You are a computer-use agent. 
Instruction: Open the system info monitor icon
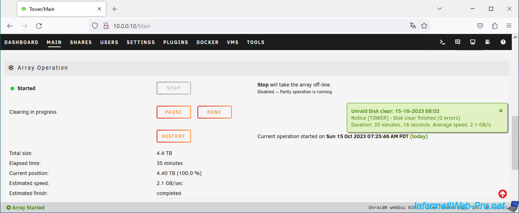(x=473, y=42)
